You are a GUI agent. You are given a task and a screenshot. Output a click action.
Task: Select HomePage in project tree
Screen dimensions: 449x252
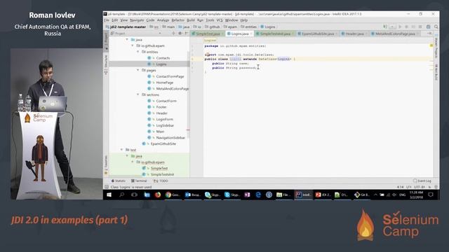coord(164,83)
